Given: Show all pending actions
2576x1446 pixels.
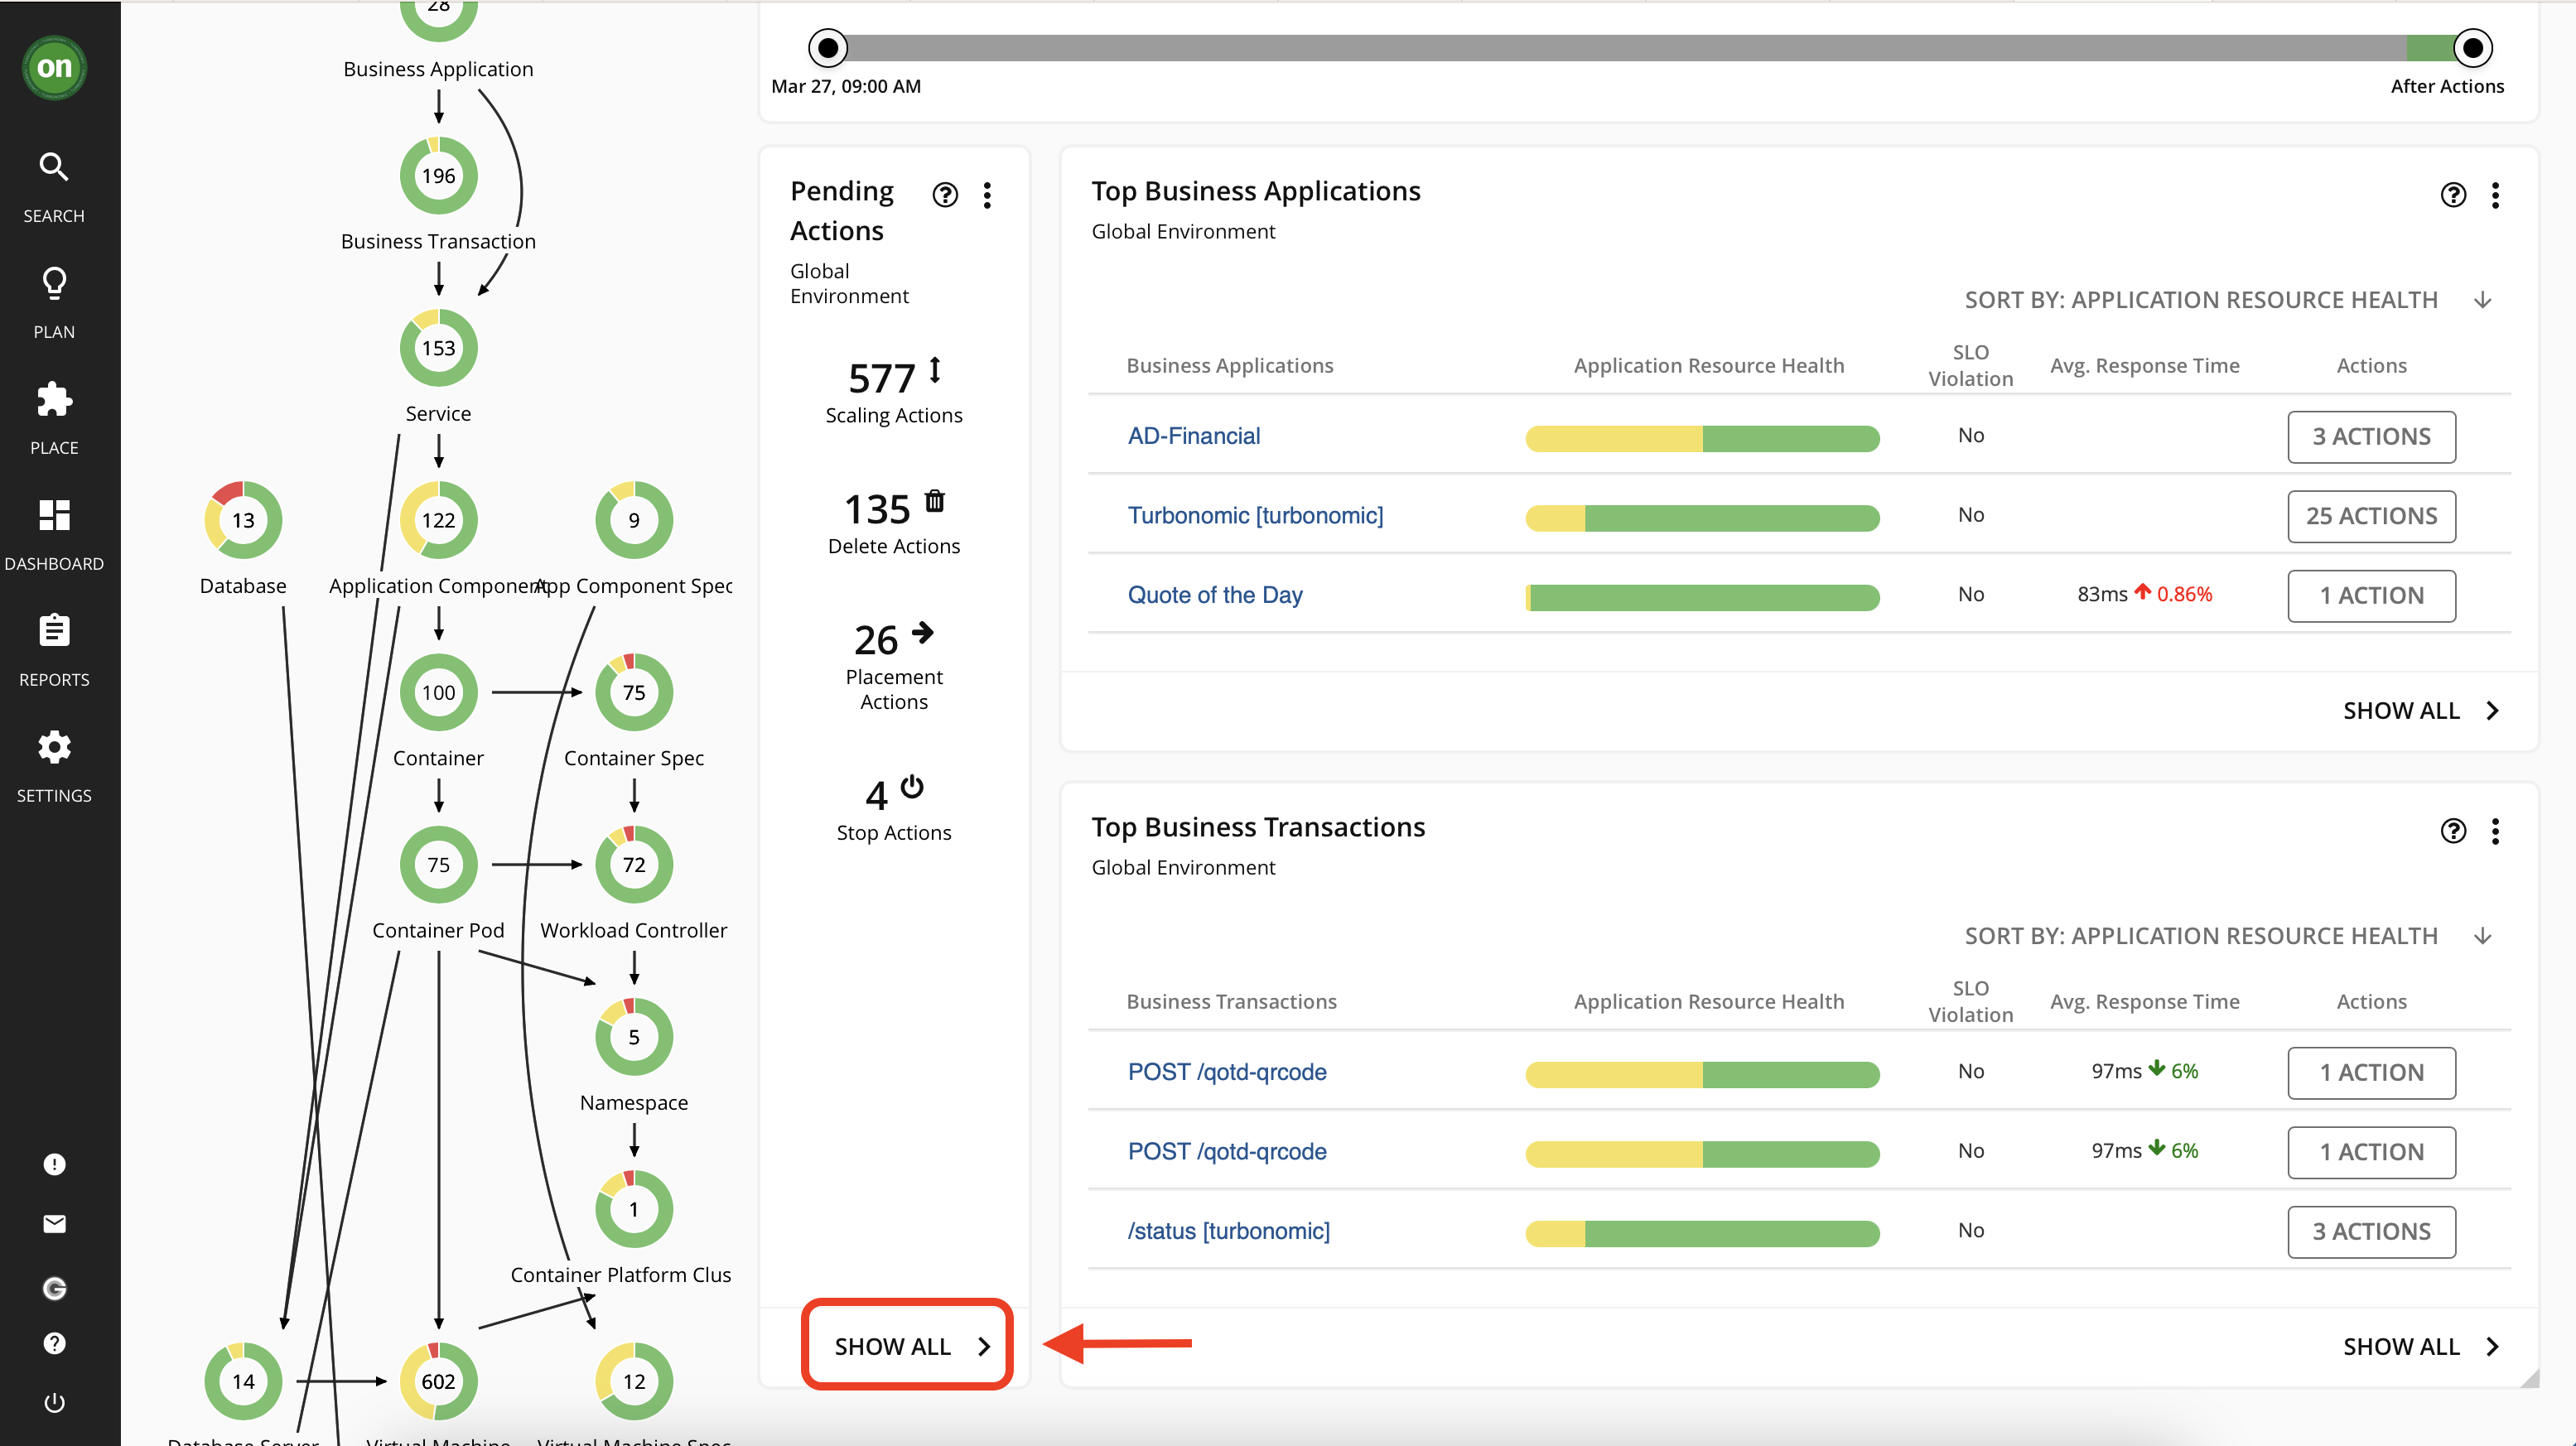Looking at the screenshot, I should (912, 1346).
